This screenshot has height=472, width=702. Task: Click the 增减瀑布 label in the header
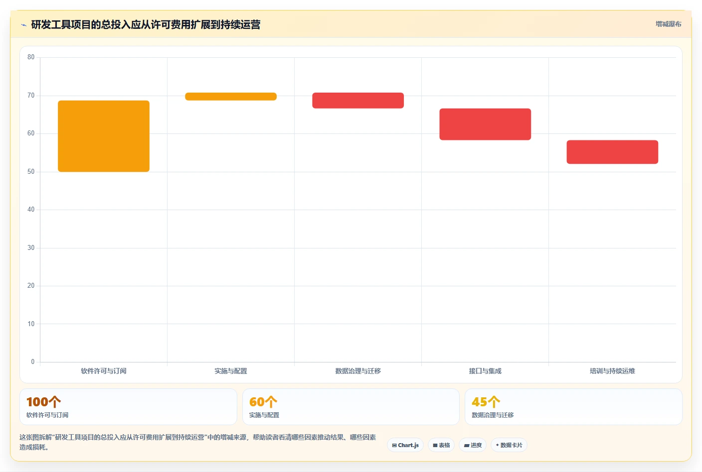coord(668,24)
